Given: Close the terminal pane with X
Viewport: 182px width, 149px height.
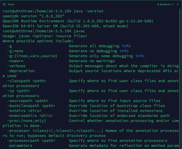Looking at the screenshot, I should [177, 4].
